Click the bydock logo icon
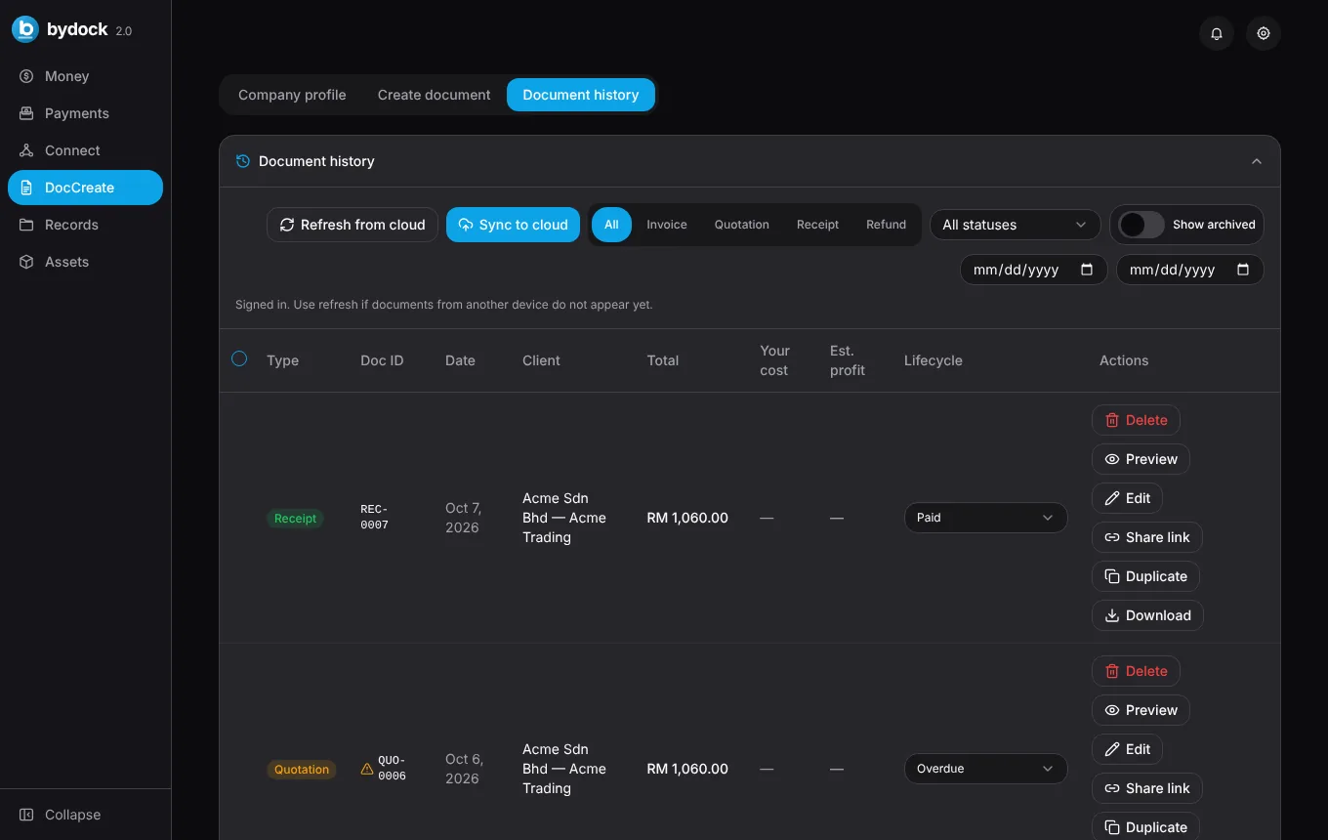The image size is (1328, 840). point(25,29)
